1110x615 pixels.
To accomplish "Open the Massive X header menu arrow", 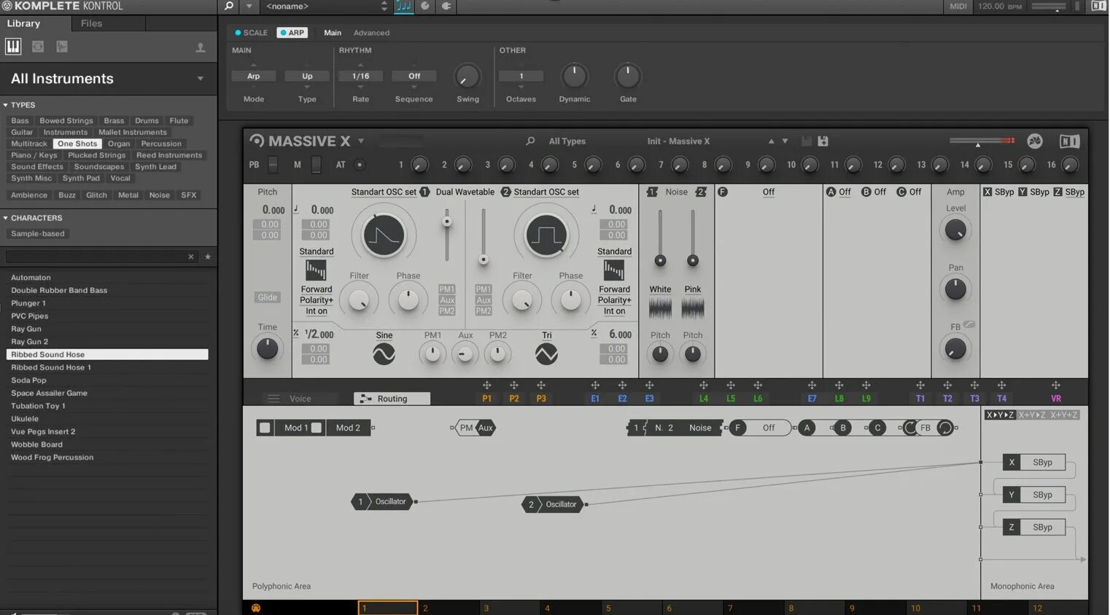I will pos(360,141).
